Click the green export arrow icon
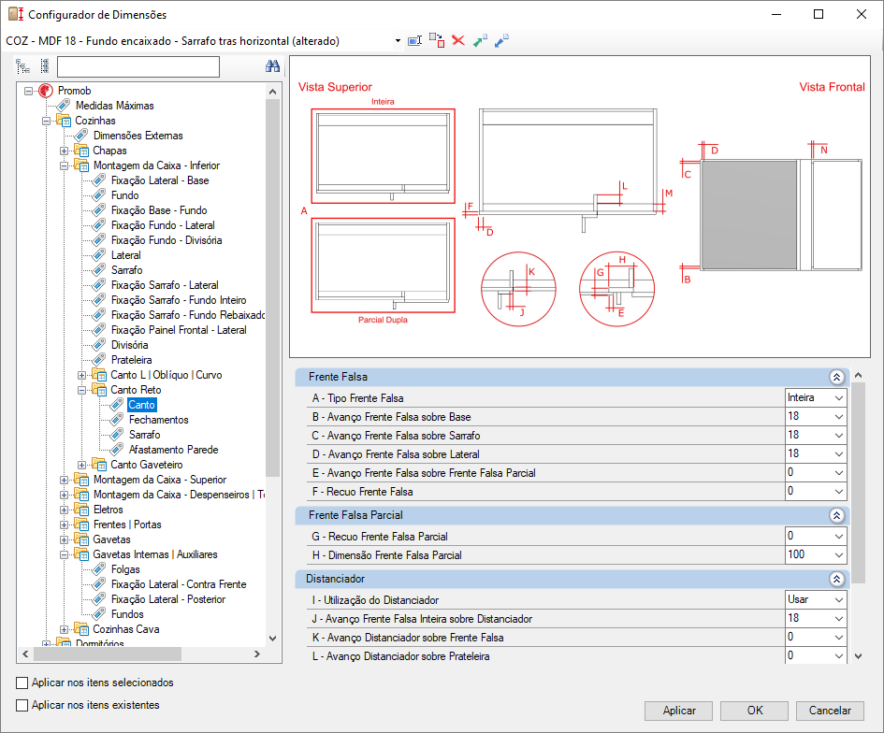The image size is (884, 733). [x=480, y=40]
